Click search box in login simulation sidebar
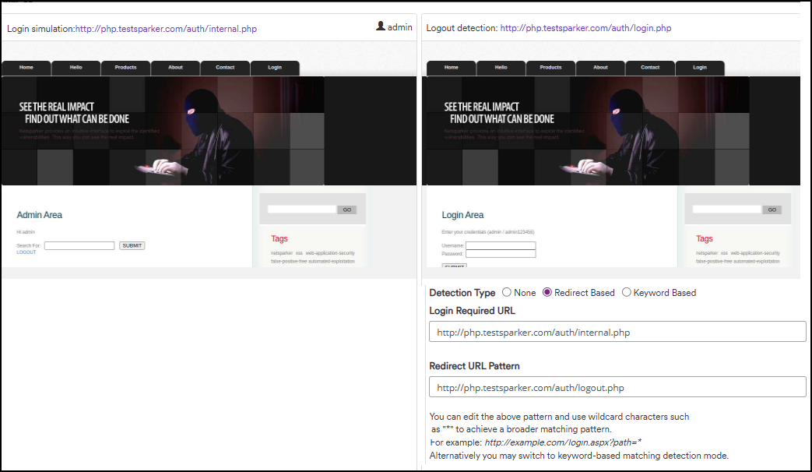The image size is (812, 472). [302, 210]
